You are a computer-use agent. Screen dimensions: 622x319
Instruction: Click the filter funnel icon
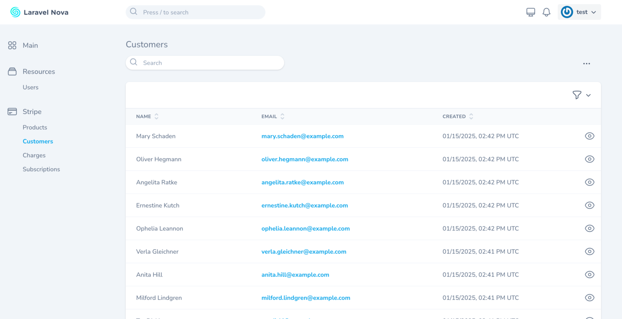pyautogui.click(x=577, y=95)
